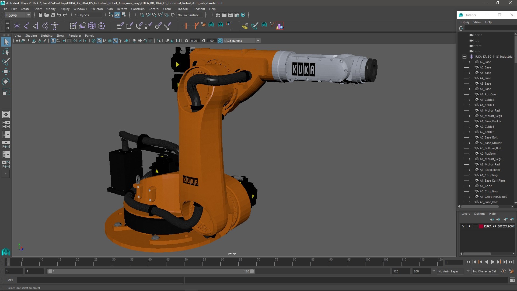The image size is (517, 291).
Task: Open the shelf options gear menu
Action: (8, 28)
